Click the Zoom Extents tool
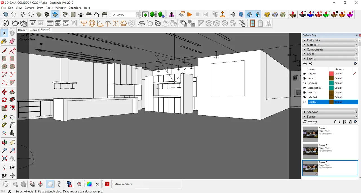 pos(5,158)
